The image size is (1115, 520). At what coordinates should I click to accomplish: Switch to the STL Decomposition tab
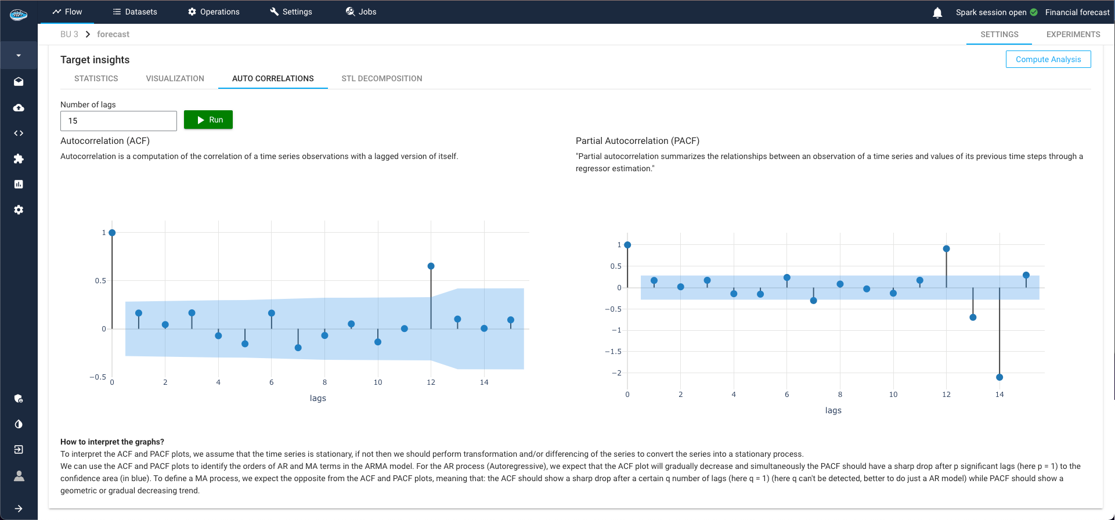pyautogui.click(x=381, y=78)
